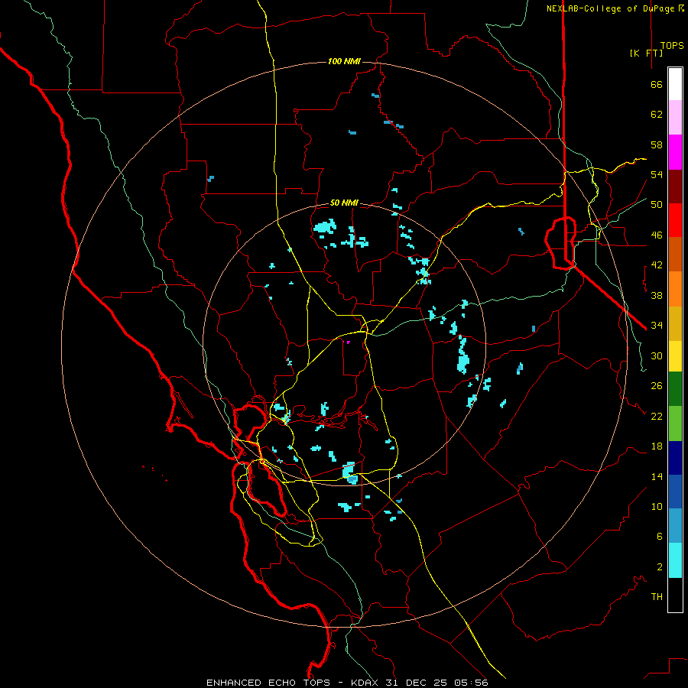Click the navy blue legend swatch
Screen dimensions: 688x688
[675, 458]
